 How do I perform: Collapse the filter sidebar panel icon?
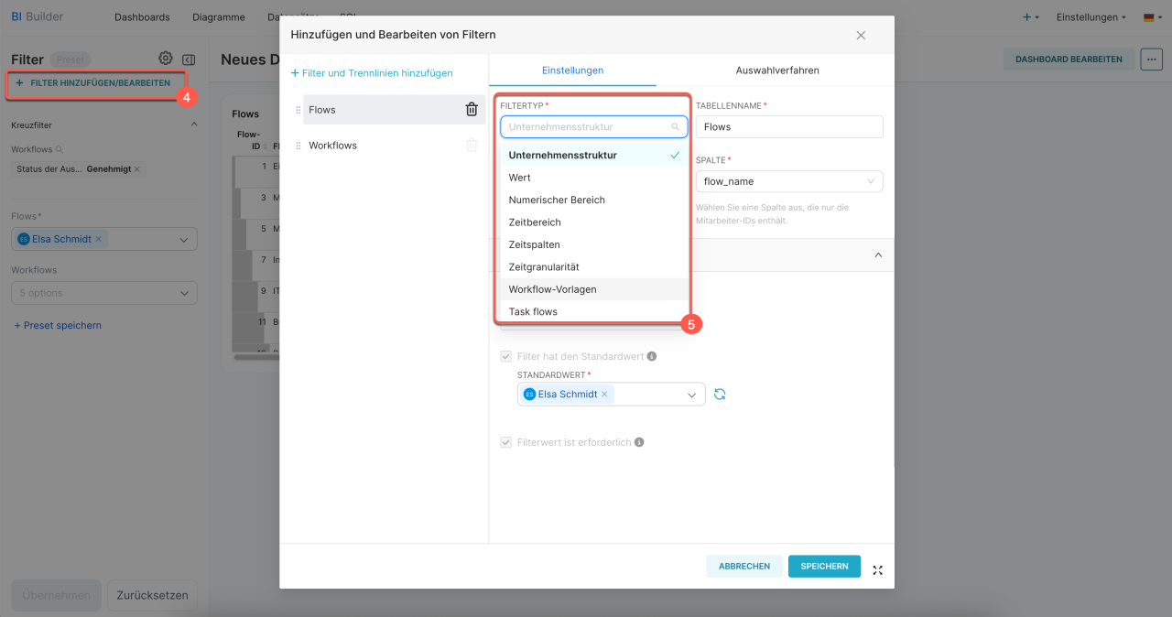(x=189, y=59)
